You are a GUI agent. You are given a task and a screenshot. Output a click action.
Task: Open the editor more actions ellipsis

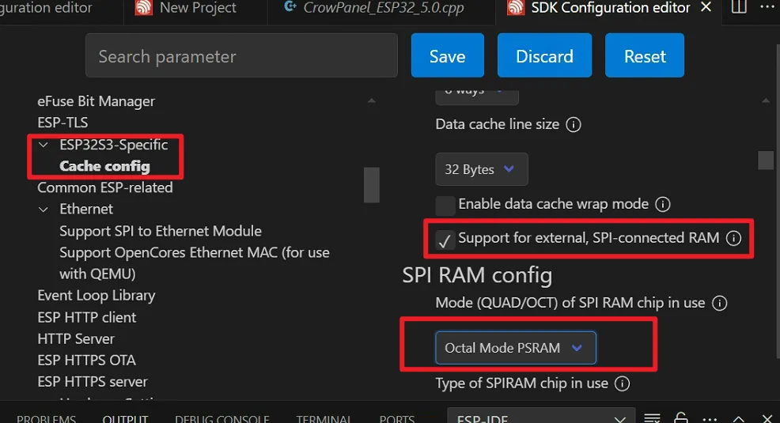[766, 8]
